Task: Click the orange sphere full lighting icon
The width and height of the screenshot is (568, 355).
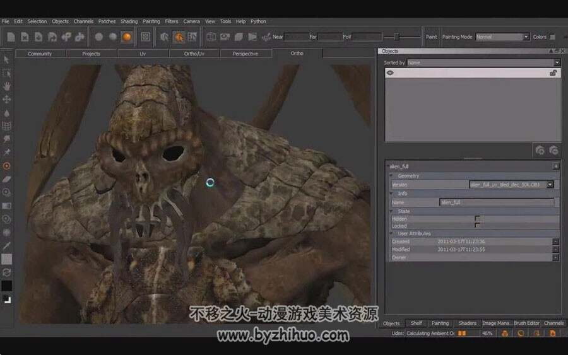Action: [x=127, y=37]
